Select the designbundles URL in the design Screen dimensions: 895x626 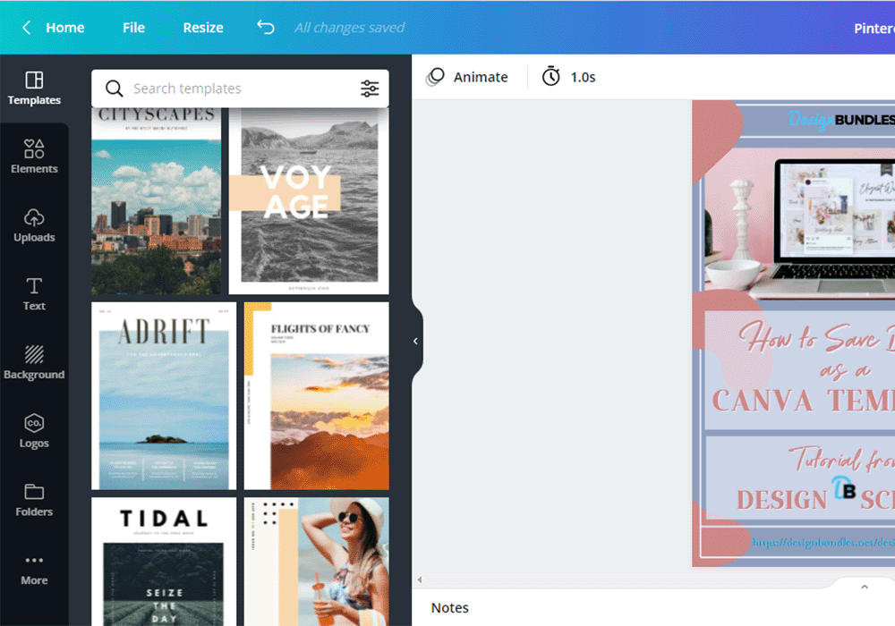(x=823, y=542)
